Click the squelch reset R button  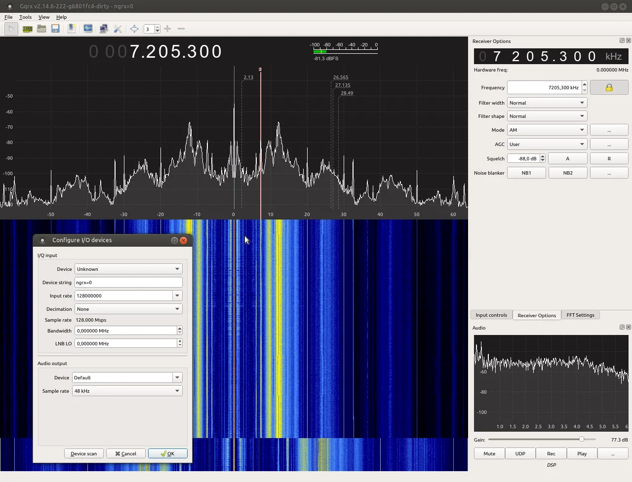click(x=609, y=158)
